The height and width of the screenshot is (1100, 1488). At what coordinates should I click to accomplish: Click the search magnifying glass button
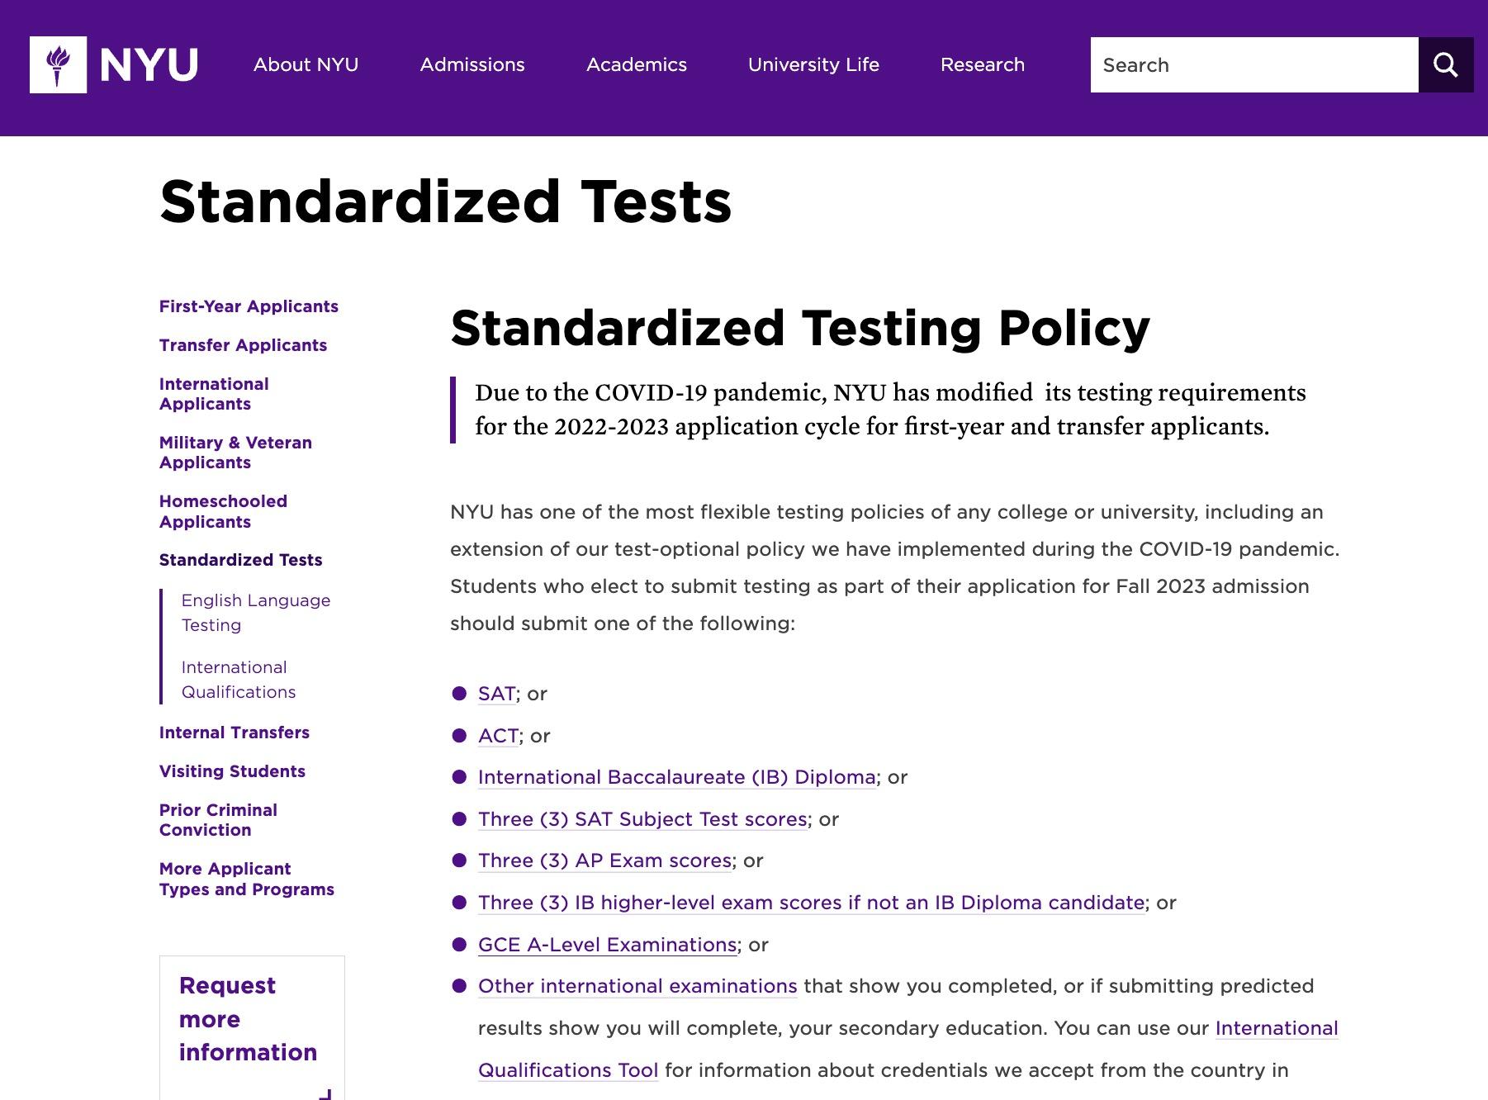(1445, 64)
